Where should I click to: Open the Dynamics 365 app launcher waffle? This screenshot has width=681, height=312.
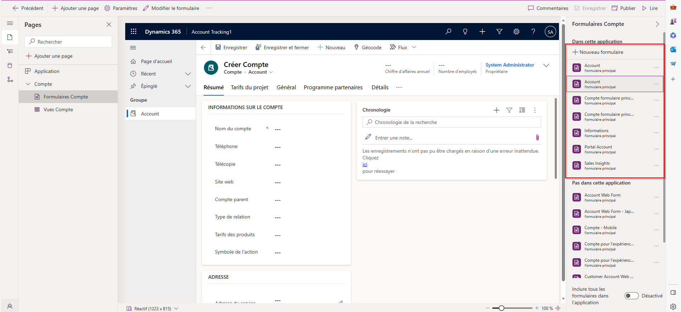point(133,32)
